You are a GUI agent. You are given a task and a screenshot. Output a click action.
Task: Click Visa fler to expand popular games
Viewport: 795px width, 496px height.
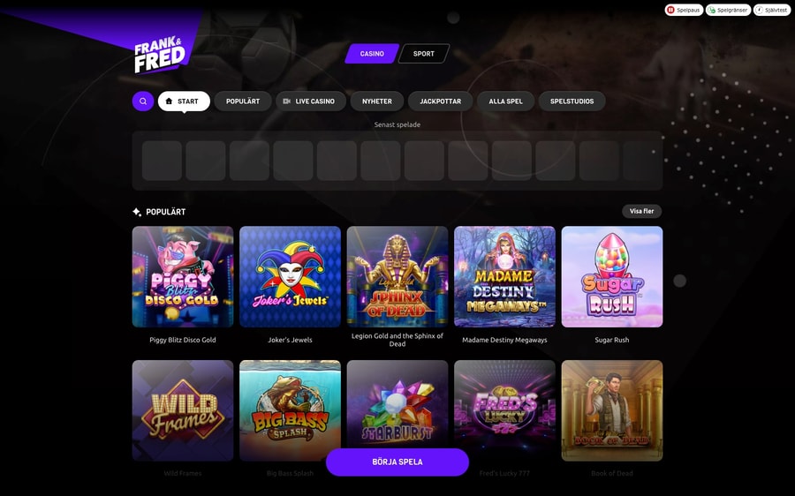pyautogui.click(x=641, y=211)
